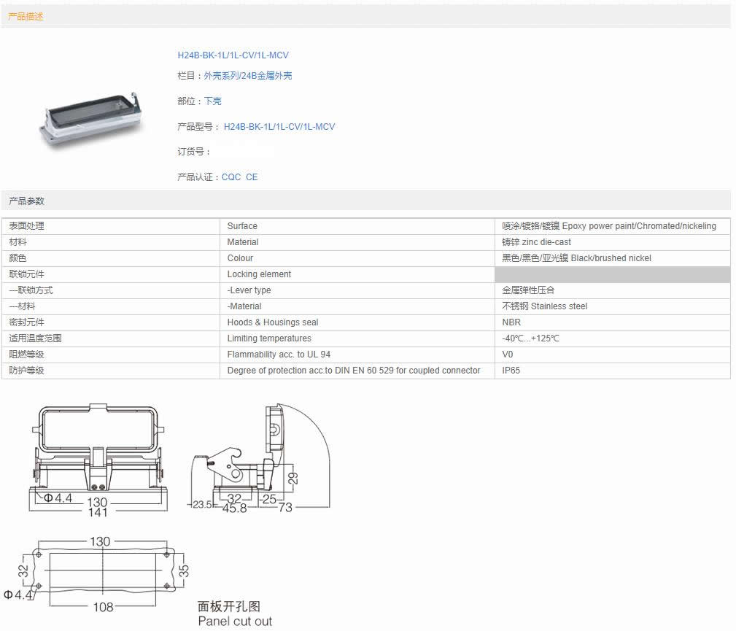Open the 外壳系列/24B金属外壳 category link
Screen dimensions: 736x631
248,76
